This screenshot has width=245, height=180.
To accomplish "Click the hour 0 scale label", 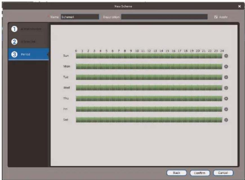I will tap(76, 51).
